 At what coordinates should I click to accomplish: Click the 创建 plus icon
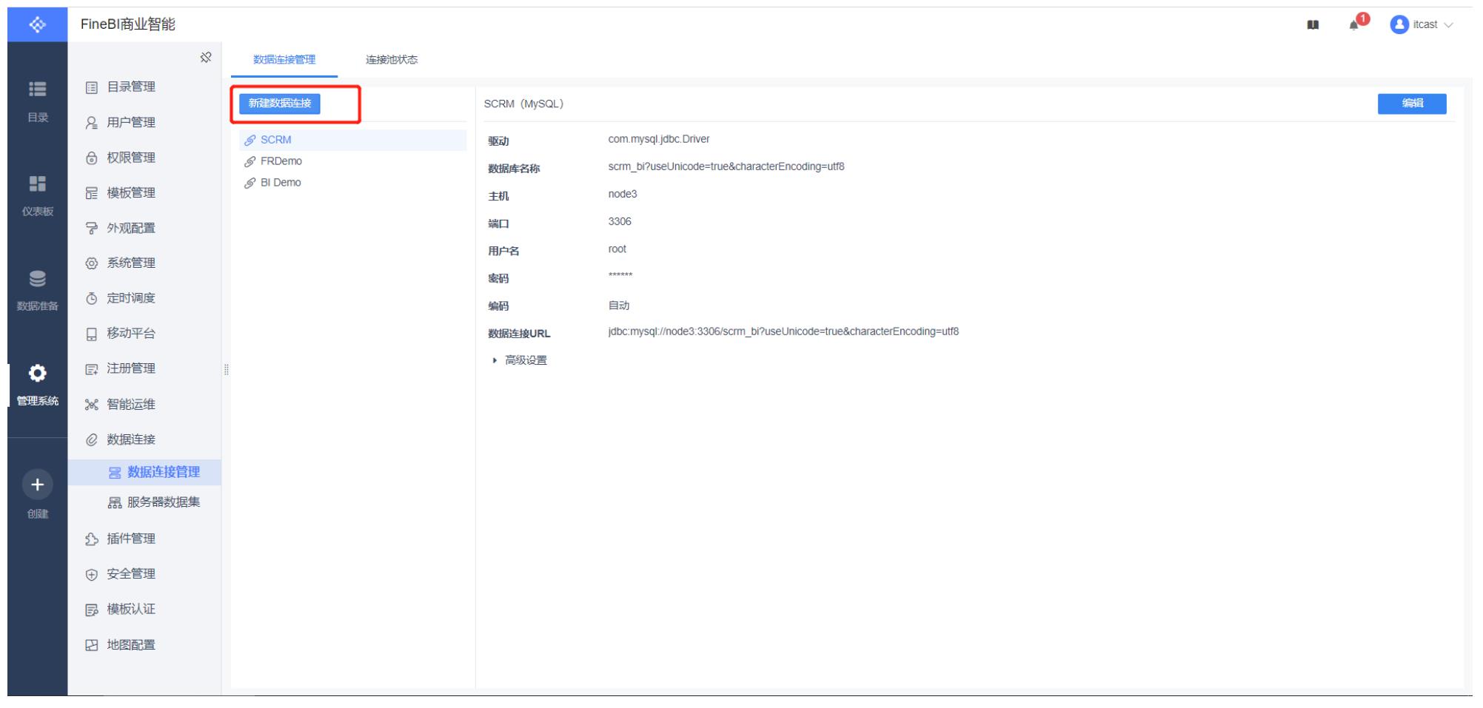(x=37, y=485)
